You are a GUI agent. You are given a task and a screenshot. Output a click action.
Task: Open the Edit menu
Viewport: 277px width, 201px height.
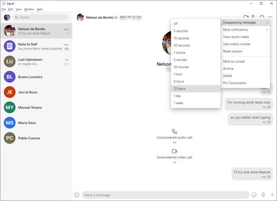pyautogui.click(x=11, y=9)
